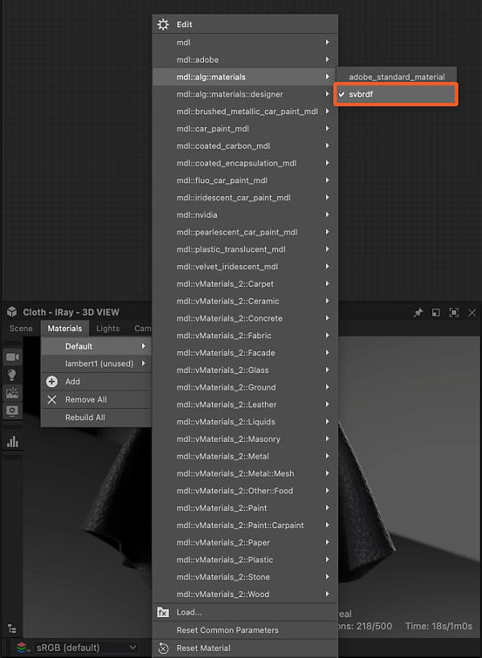This screenshot has height=658, width=482.
Task: Open vMaterials_2::Glass entry
Action: tap(245, 370)
